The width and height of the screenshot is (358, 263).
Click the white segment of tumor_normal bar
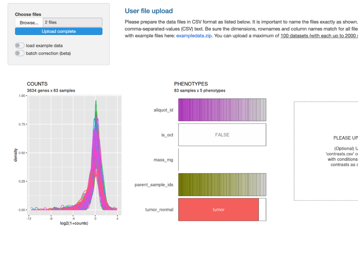point(262,210)
